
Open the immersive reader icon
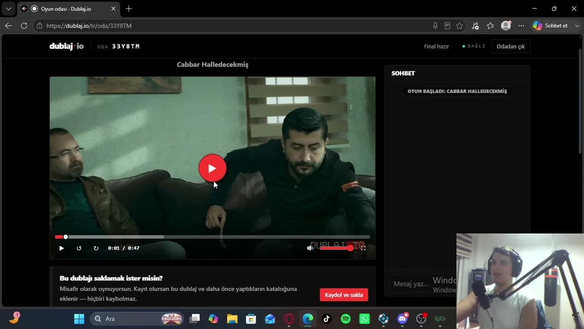[448, 26]
